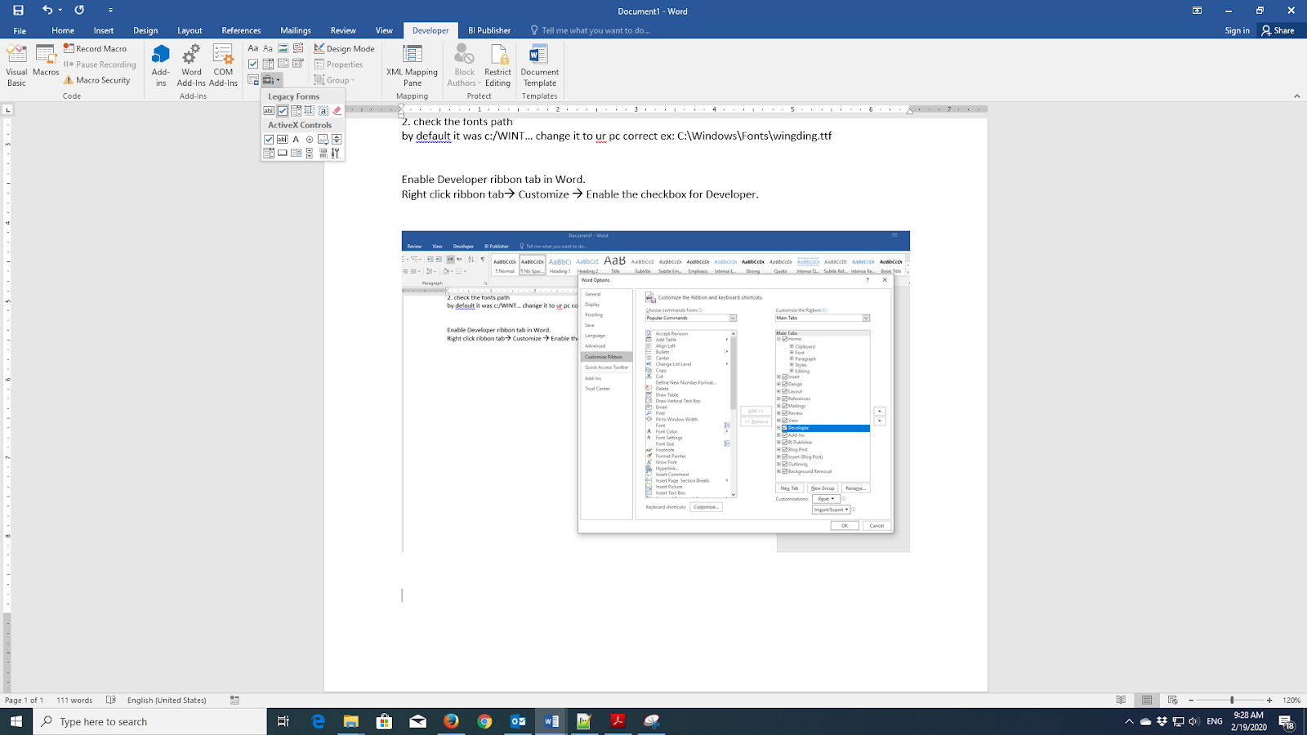Insert ActiveX combo box control
Screen dimensions: 1307x735
click(269, 153)
